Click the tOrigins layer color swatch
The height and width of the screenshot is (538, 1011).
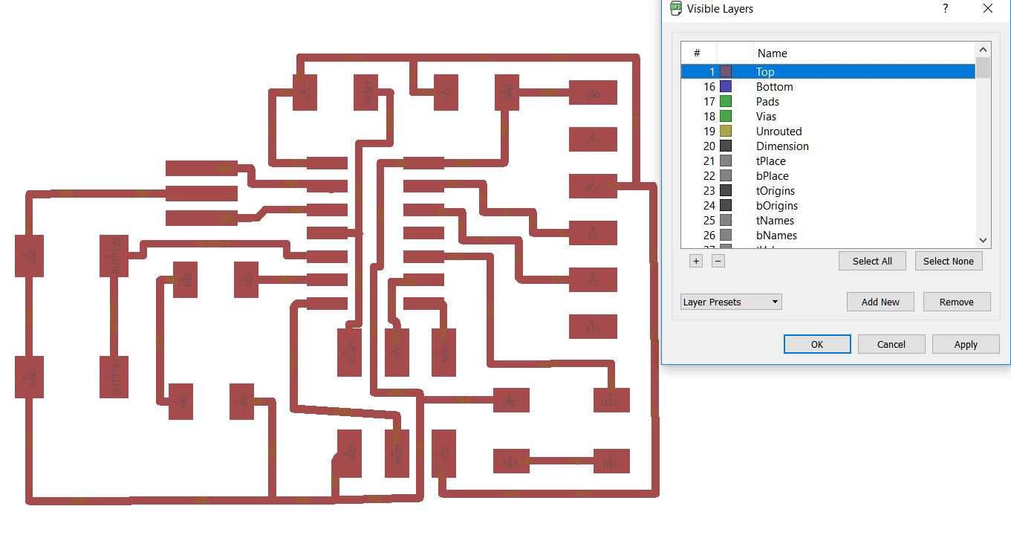coord(726,190)
